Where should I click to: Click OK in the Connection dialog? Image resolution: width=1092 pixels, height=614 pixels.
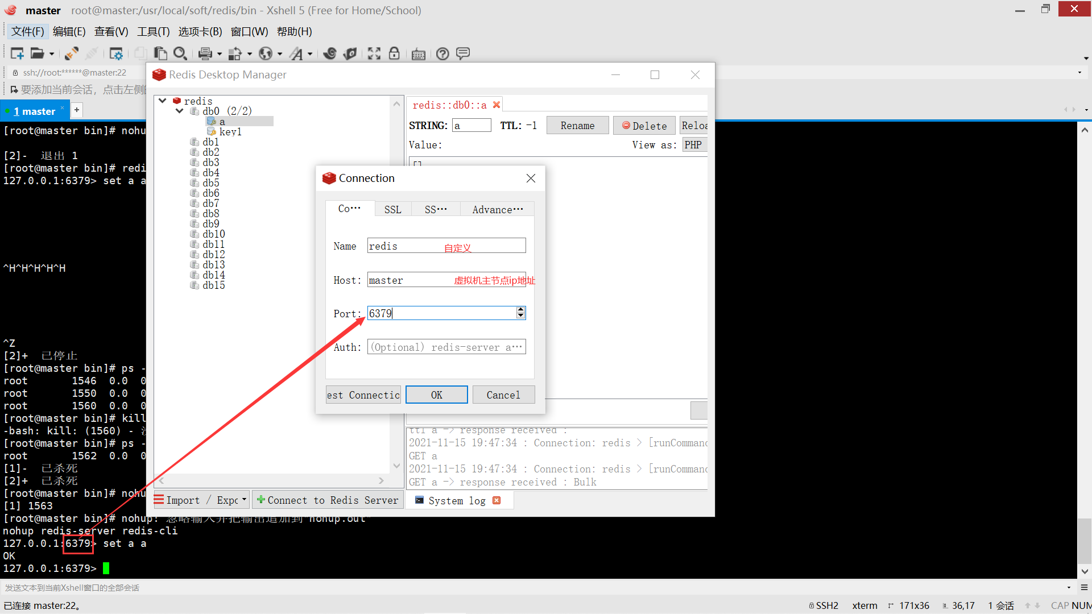click(x=436, y=395)
